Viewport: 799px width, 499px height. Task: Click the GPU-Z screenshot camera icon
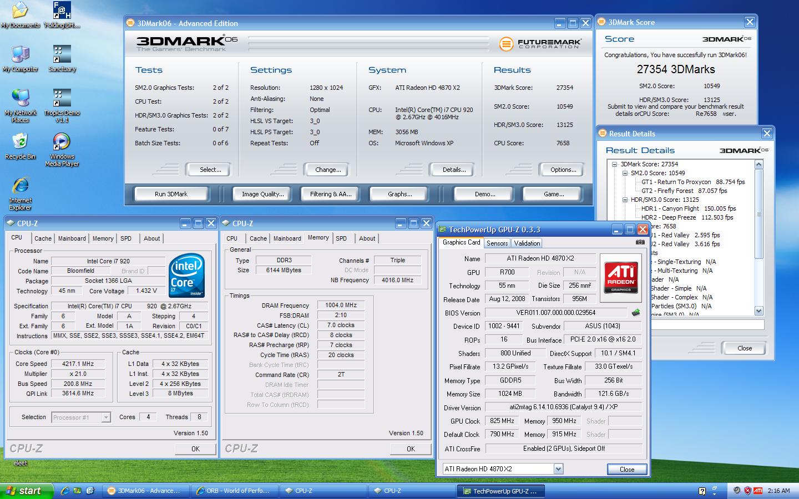tap(640, 242)
